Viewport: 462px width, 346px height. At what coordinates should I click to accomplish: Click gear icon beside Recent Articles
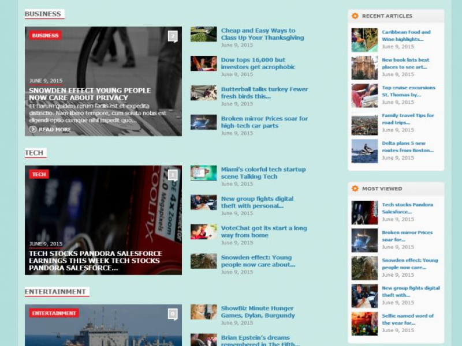(355, 16)
